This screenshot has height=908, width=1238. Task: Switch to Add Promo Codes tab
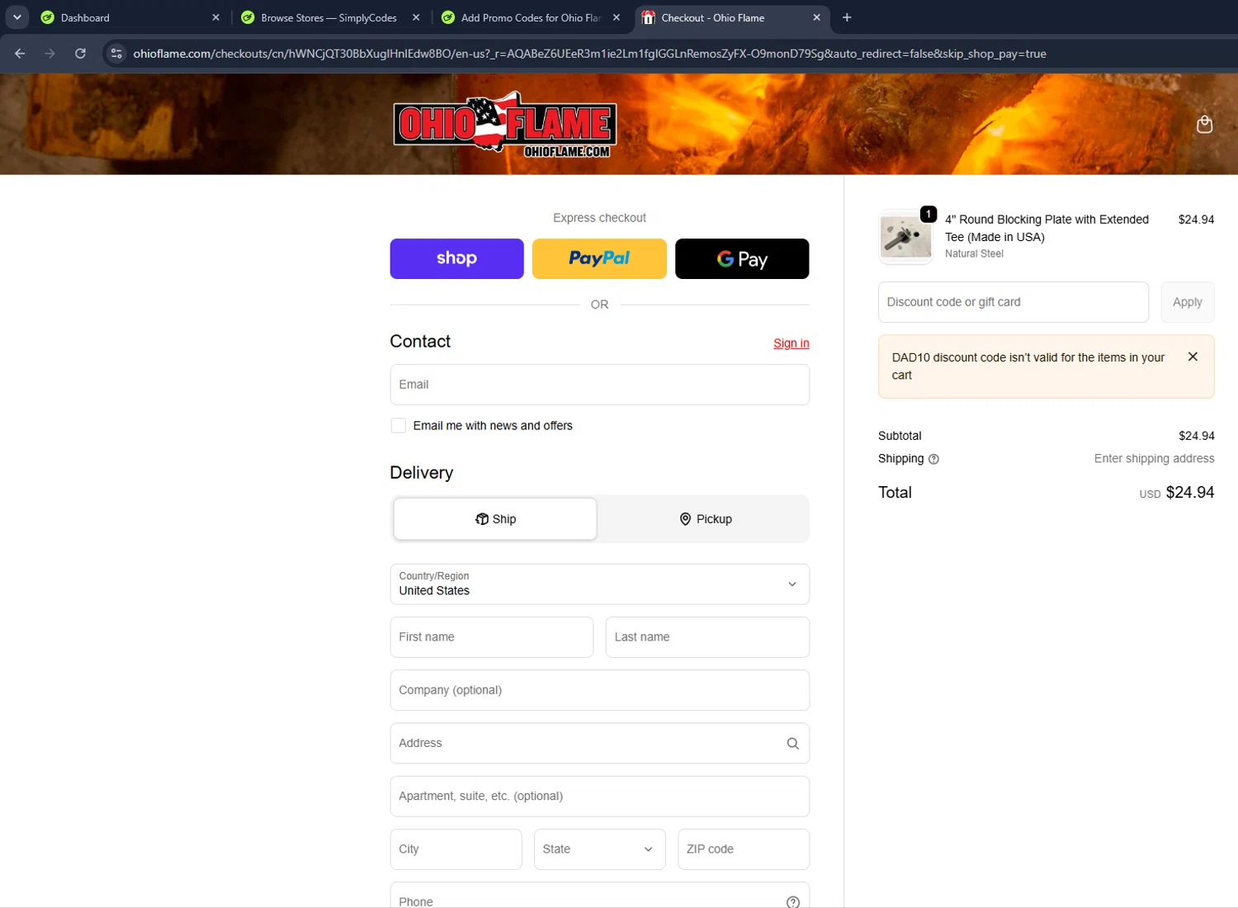pos(528,17)
